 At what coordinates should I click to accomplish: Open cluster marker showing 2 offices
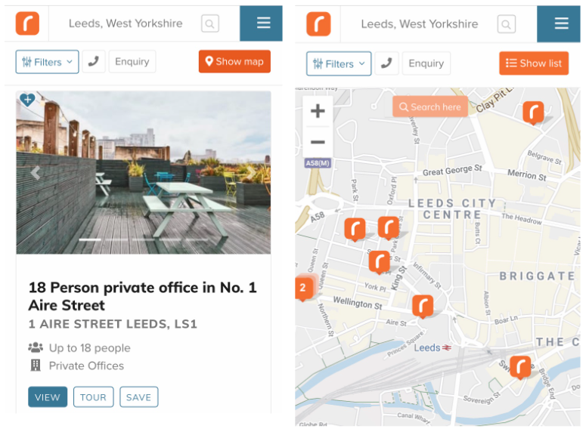304,288
